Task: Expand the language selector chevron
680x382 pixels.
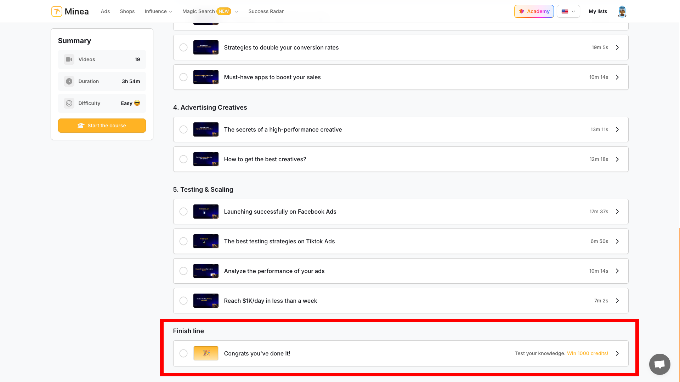Action: [x=573, y=11]
